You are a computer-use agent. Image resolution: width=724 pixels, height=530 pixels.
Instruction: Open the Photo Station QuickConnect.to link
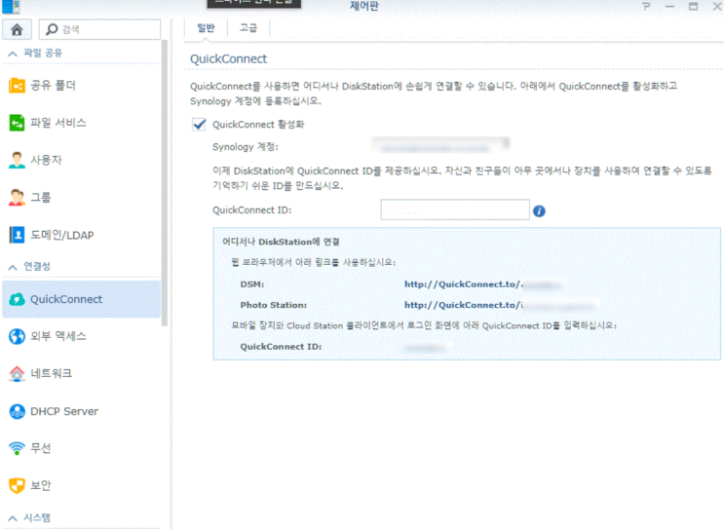(x=501, y=305)
